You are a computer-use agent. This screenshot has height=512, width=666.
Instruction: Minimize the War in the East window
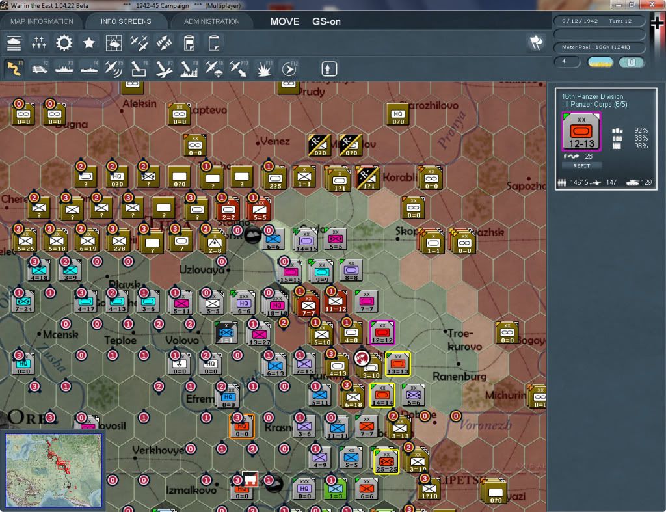(619, 5)
